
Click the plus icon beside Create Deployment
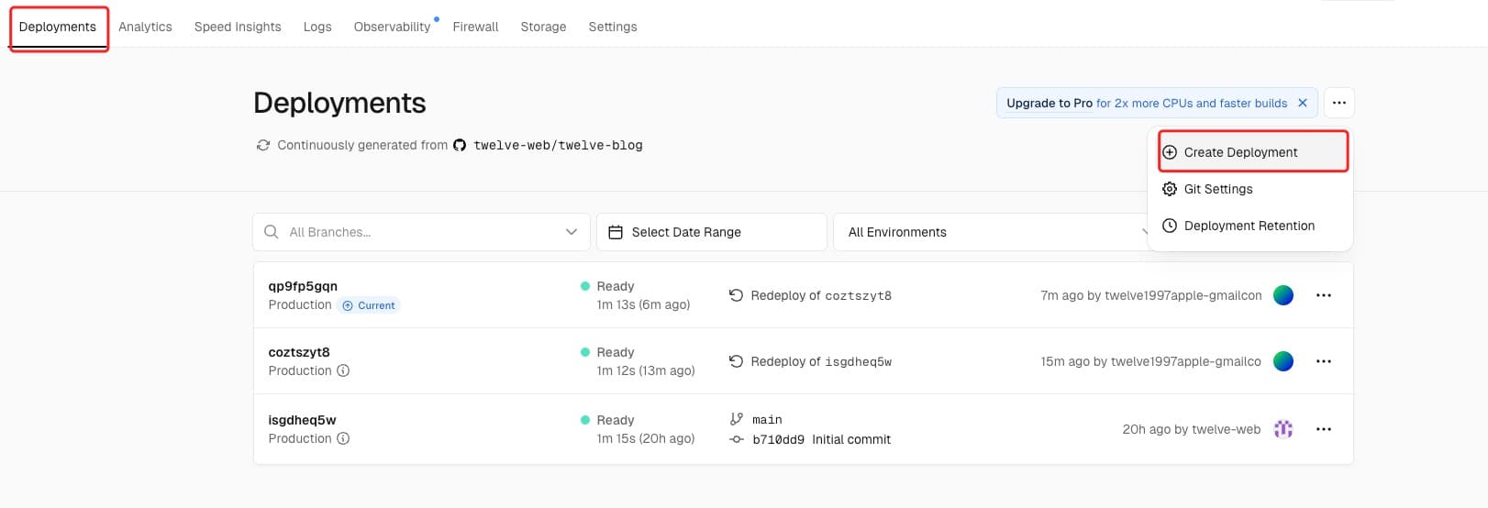(1170, 152)
